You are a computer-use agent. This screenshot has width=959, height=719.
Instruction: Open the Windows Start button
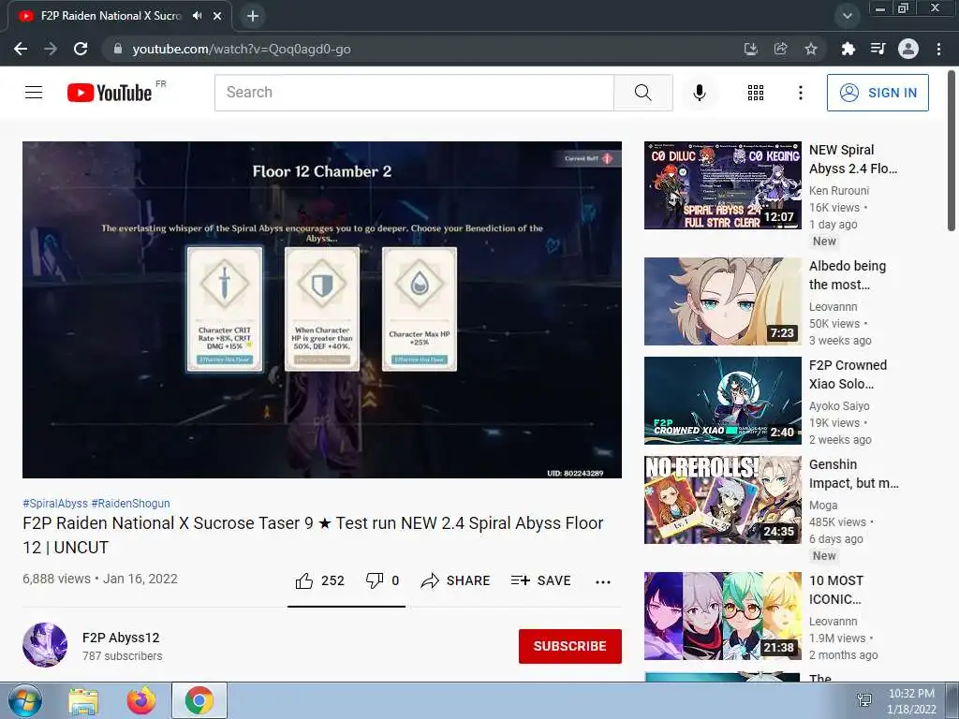(25, 700)
